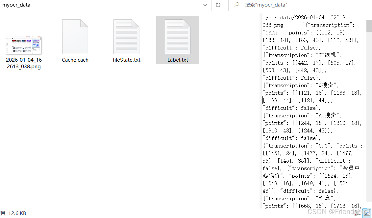
Task: Click the magnifier icon in the search box
Action: coord(236,5)
